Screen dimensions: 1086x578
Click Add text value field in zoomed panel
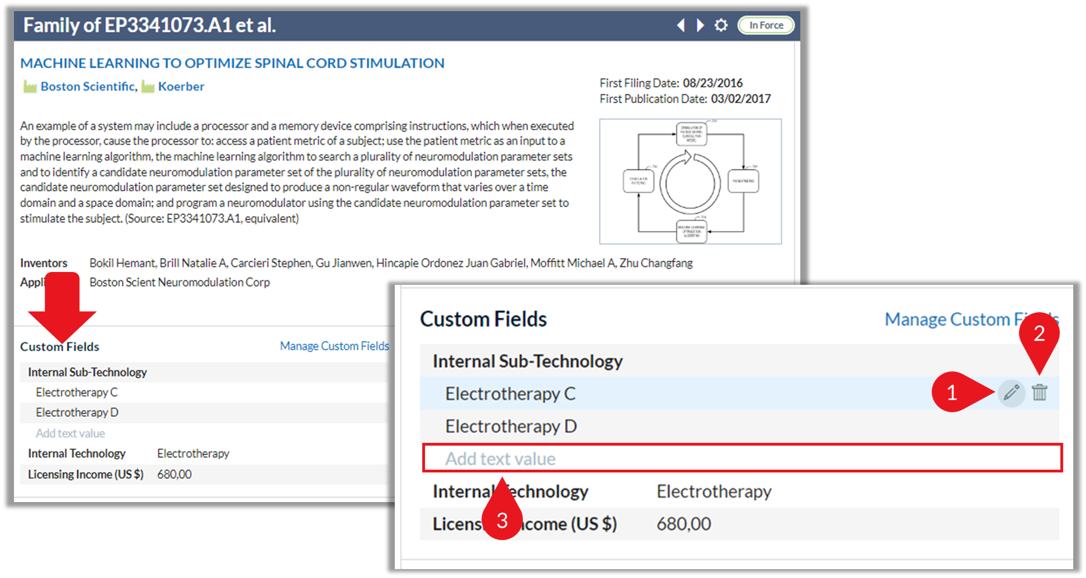[742, 458]
